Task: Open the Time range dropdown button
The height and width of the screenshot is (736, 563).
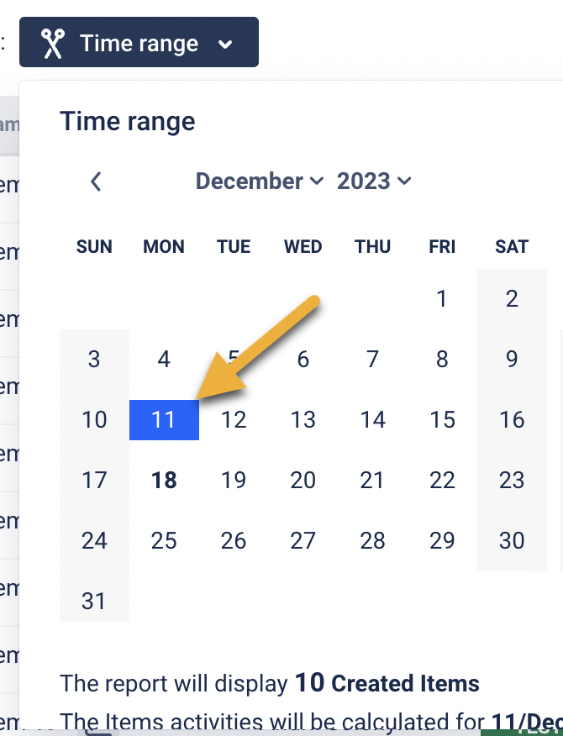Action: coord(139,43)
